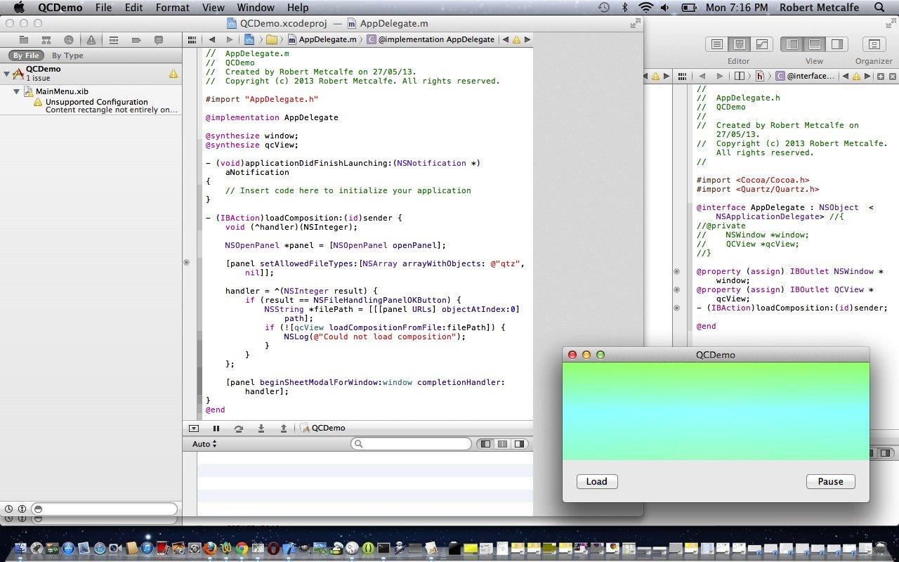This screenshot has width=899, height=562.
Task: Click the navigator filter field at bottom
Action: [105, 509]
